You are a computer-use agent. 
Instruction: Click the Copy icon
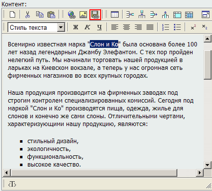(x=40, y=15)
